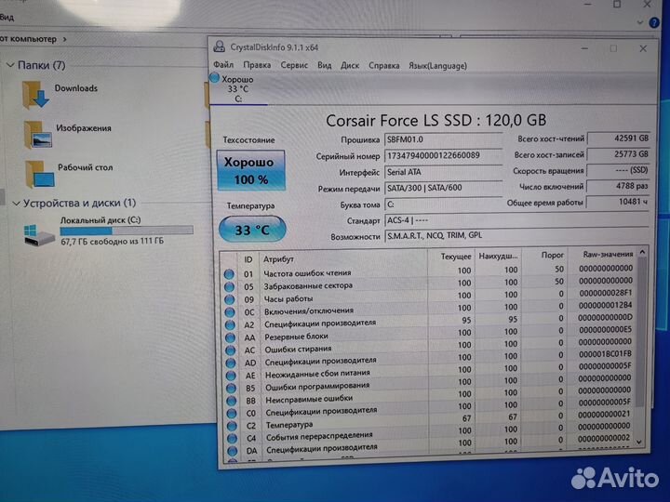Image resolution: width=670 pixels, height=502 pixels.
Task: Click the Режим передачи field SATA/300 | SATA/600
Action: 443,188
